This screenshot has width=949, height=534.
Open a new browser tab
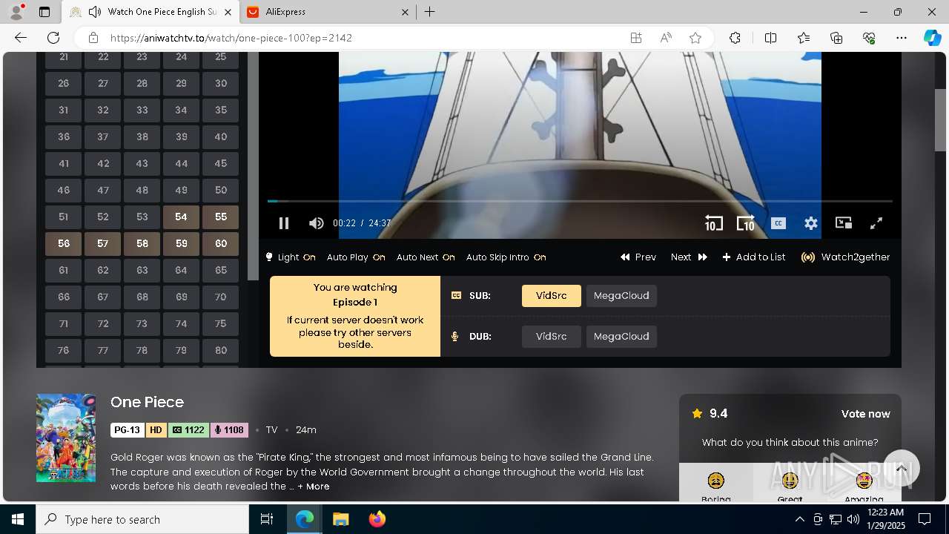pos(430,12)
